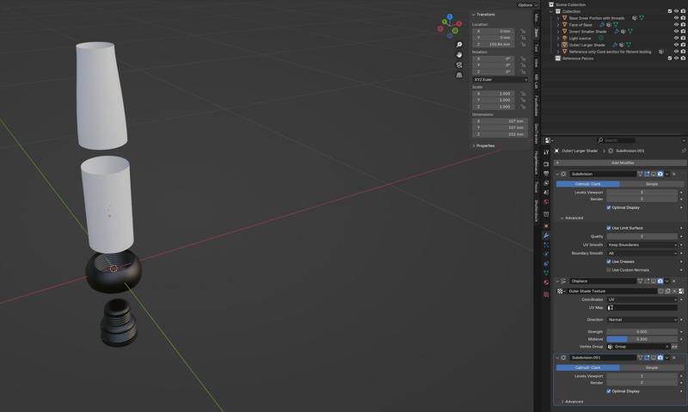
Task: Open the Object Data properties tab icon
Action: (546, 273)
